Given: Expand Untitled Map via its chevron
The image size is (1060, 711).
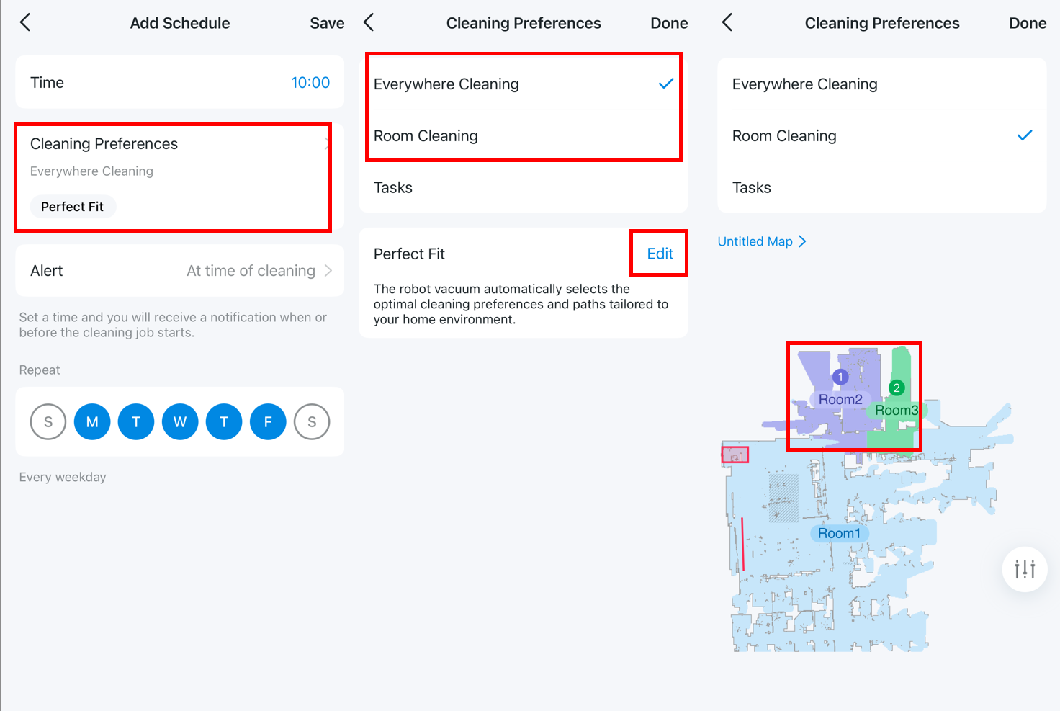Looking at the screenshot, I should (x=803, y=241).
